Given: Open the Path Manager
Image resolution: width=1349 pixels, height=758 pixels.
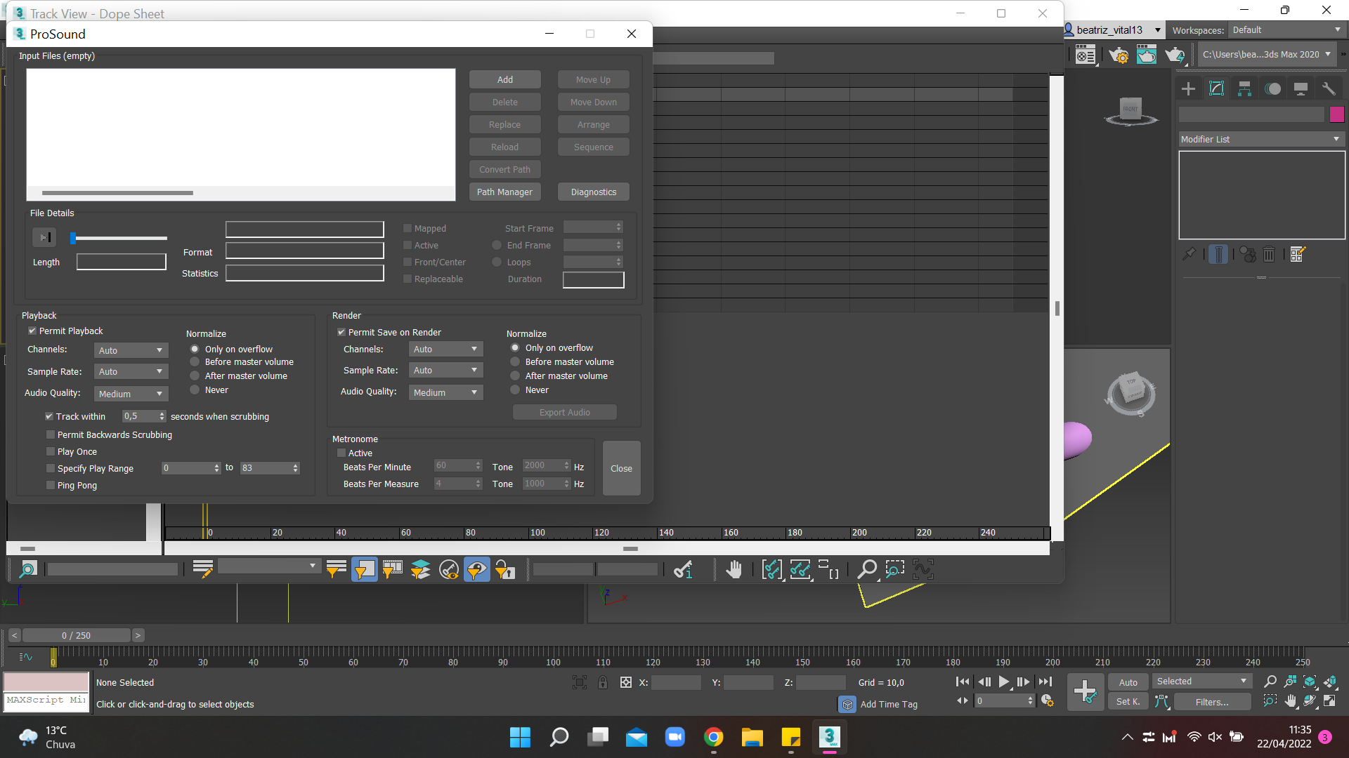Looking at the screenshot, I should [504, 192].
